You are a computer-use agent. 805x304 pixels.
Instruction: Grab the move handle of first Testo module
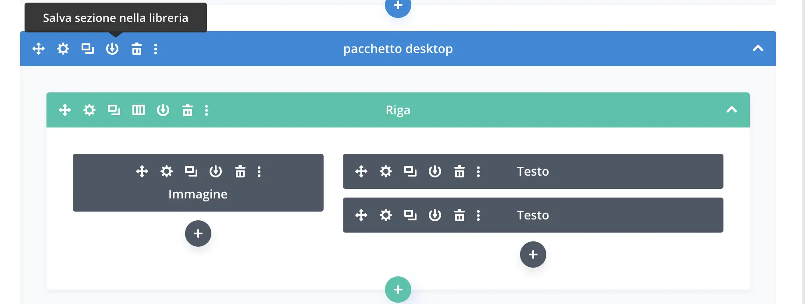pos(361,171)
